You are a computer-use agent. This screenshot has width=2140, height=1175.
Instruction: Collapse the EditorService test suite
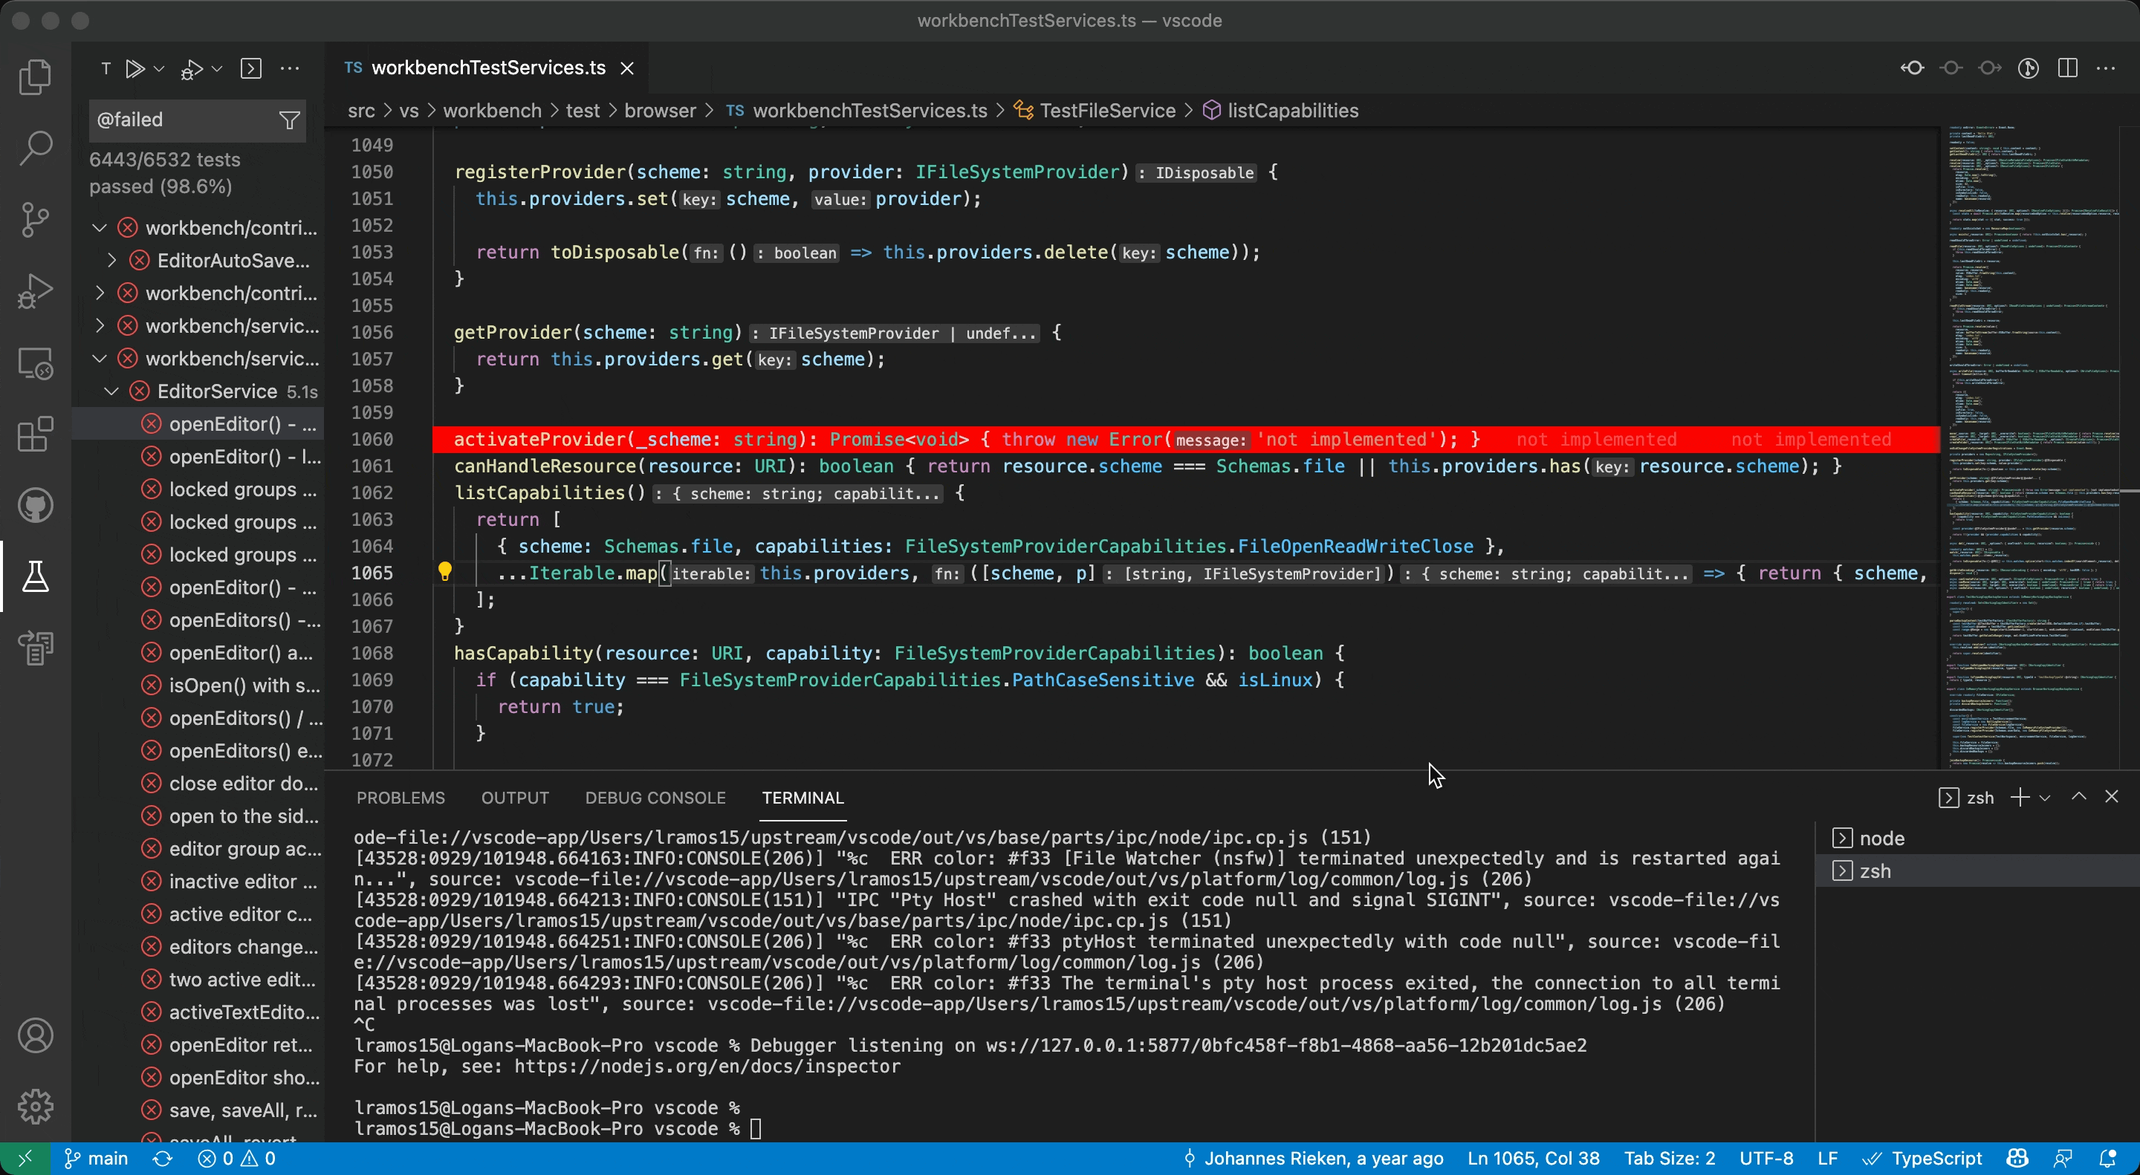111,391
